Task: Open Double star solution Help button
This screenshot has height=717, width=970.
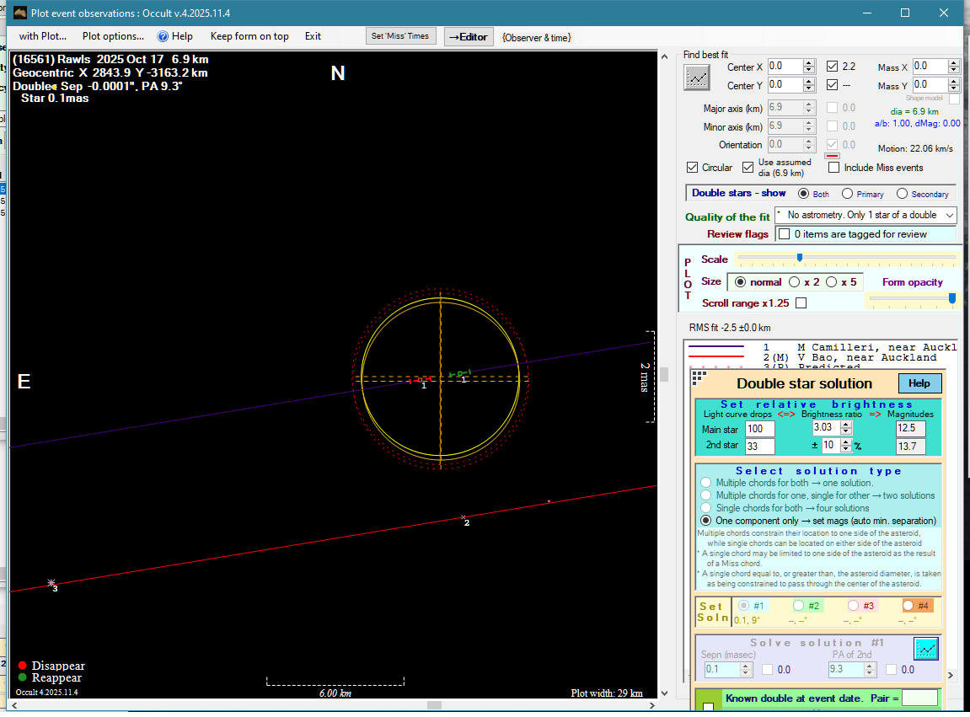Action: pyautogui.click(x=919, y=383)
